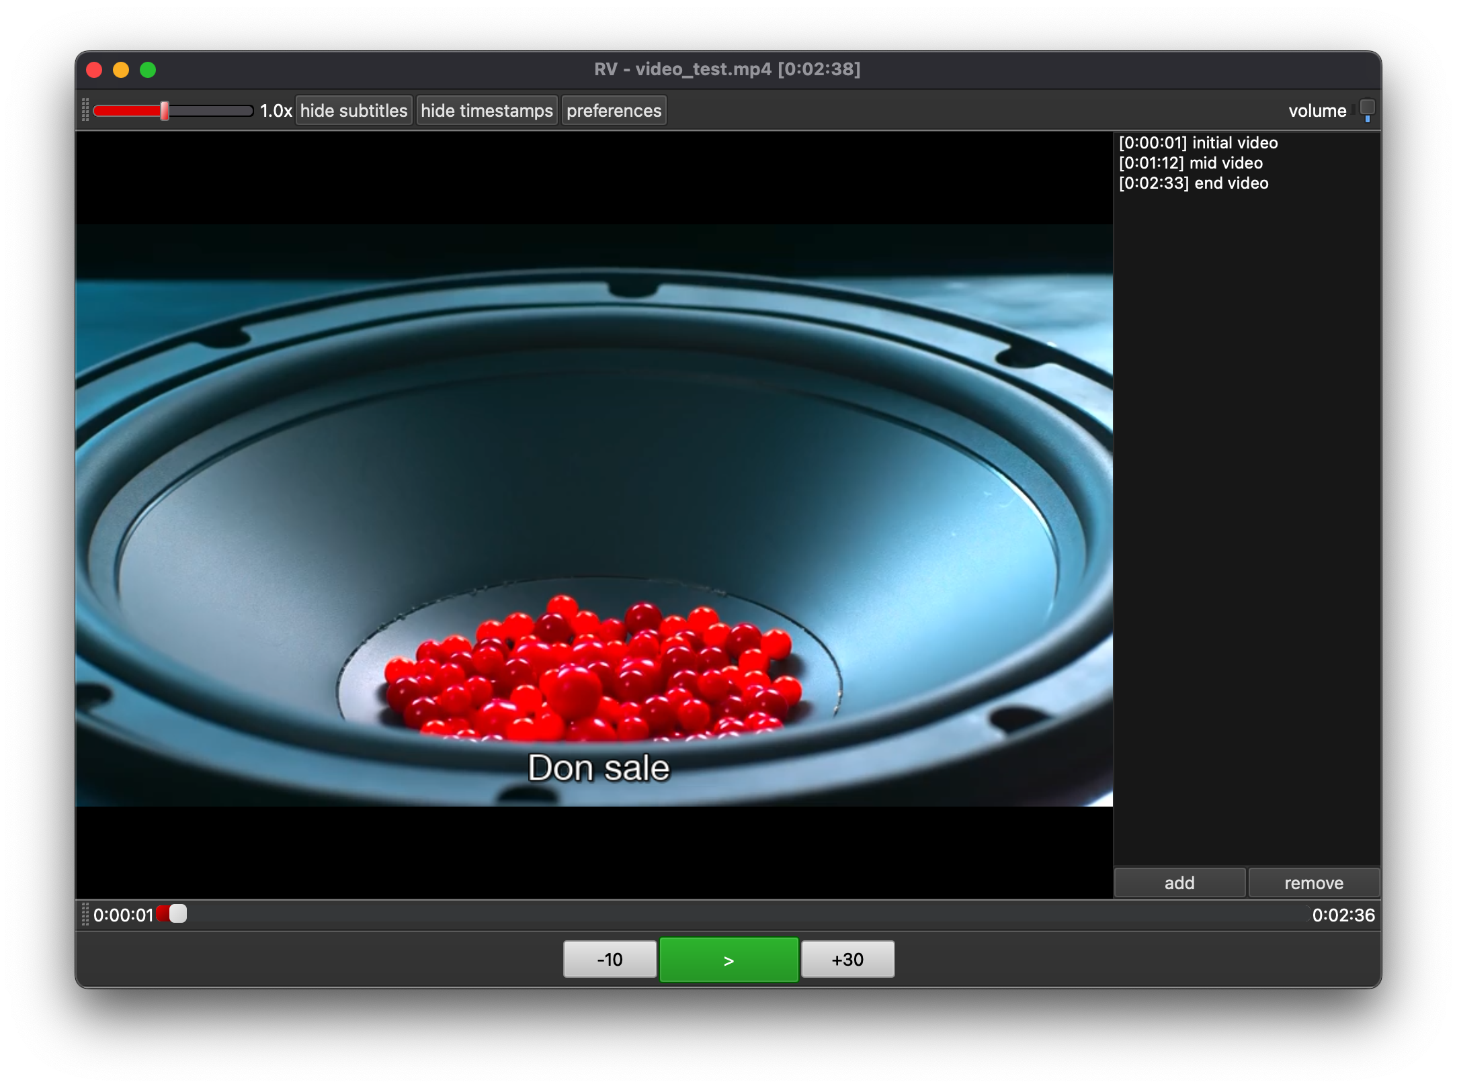Click the video frame with the 'Don sale' subtitle

(x=594, y=514)
